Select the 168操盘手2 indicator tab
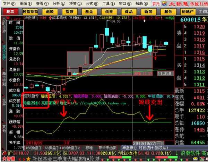This screenshot has height=162, width=208. pos(70,148)
